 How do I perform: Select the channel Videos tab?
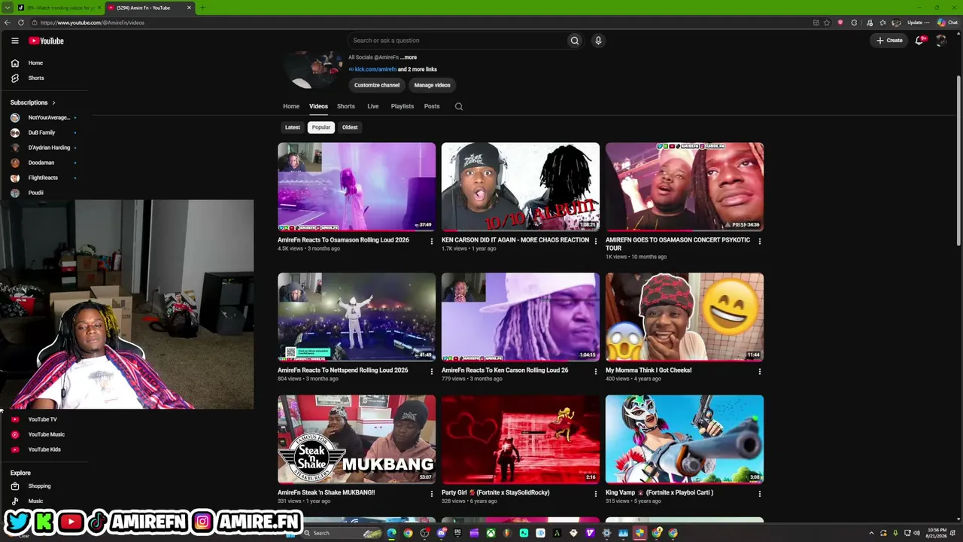click(x=318, y=106)
